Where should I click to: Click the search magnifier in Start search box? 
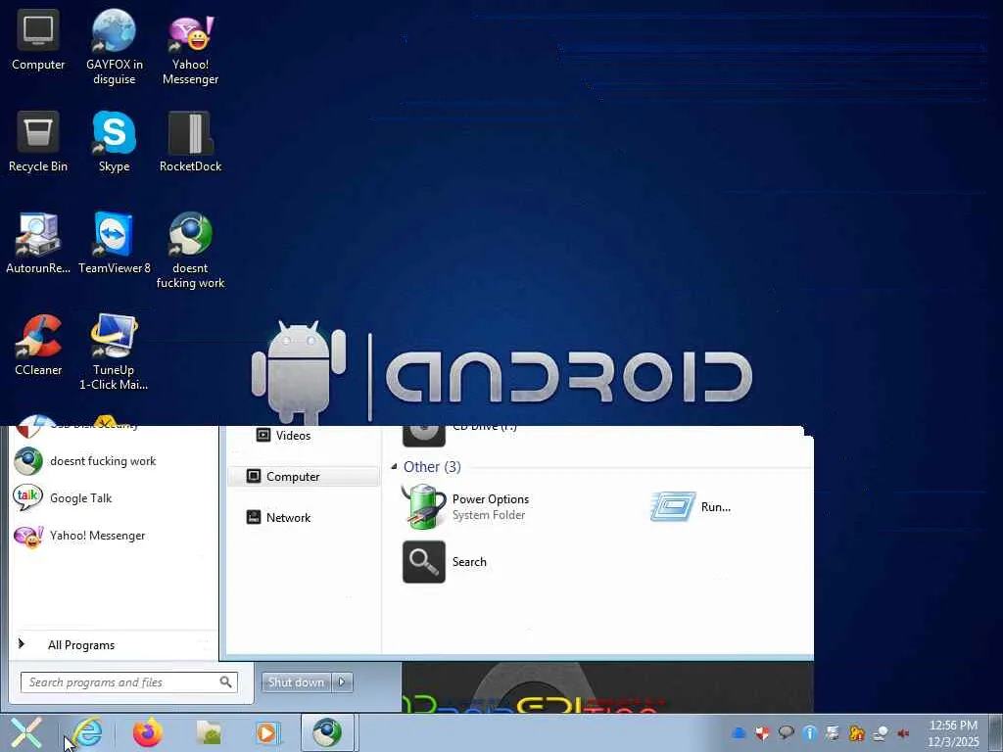[x=226, y=682]
